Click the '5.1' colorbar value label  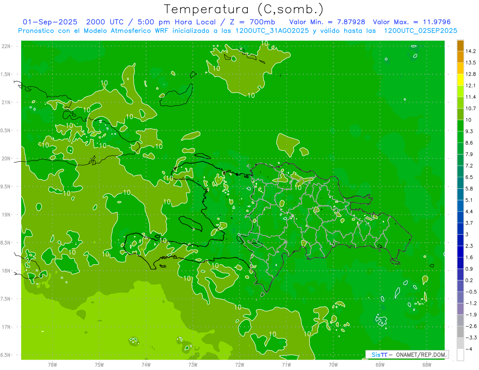tap(469, 200)
